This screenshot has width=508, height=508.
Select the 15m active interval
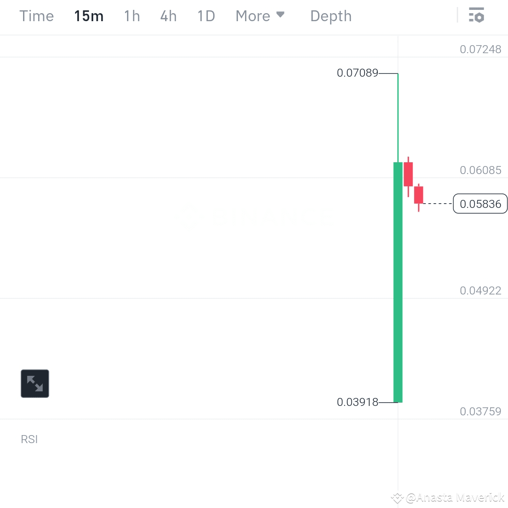pyautogui.click(x=88, y=16)
